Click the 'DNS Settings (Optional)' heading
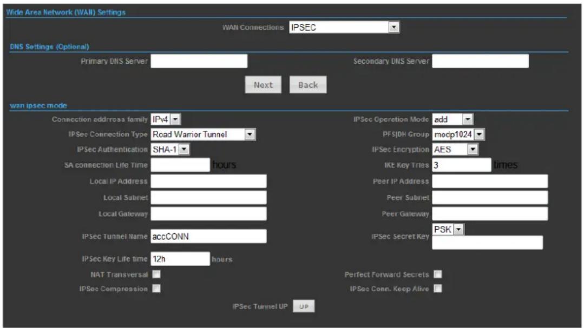 49,47
